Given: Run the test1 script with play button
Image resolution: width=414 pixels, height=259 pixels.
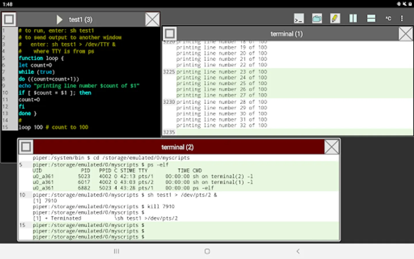Looking at the screenshot, I should click(59, 20).
